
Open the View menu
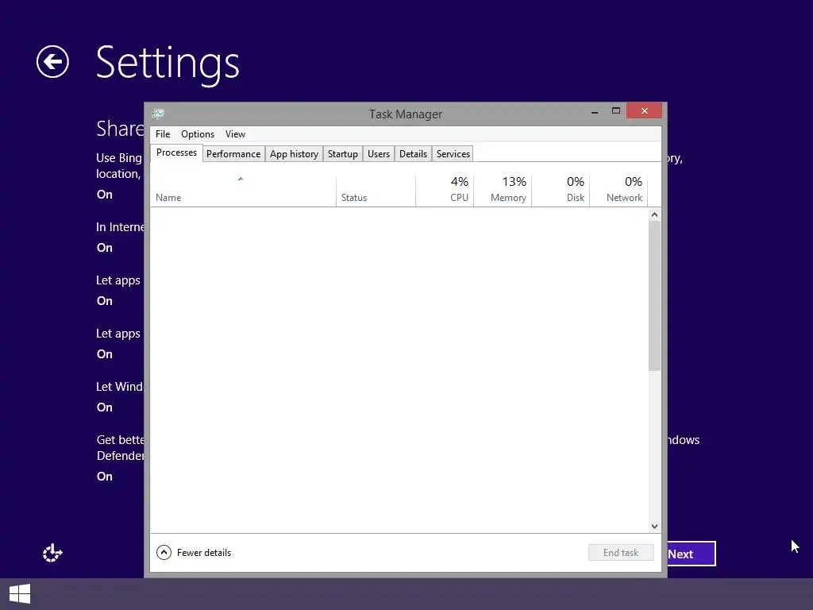click(235, 133)
